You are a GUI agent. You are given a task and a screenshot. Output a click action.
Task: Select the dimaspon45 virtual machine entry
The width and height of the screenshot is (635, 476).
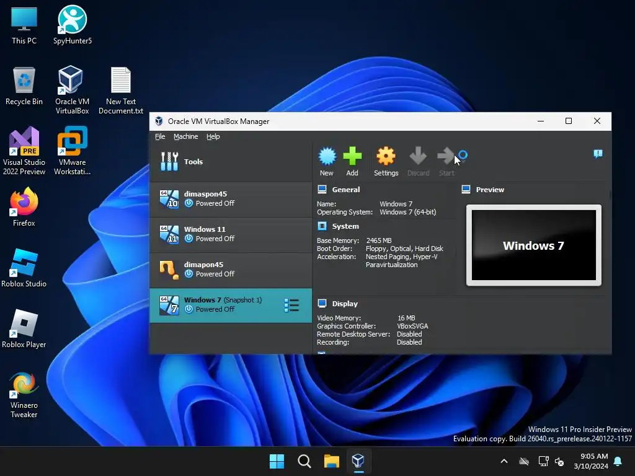231,199
